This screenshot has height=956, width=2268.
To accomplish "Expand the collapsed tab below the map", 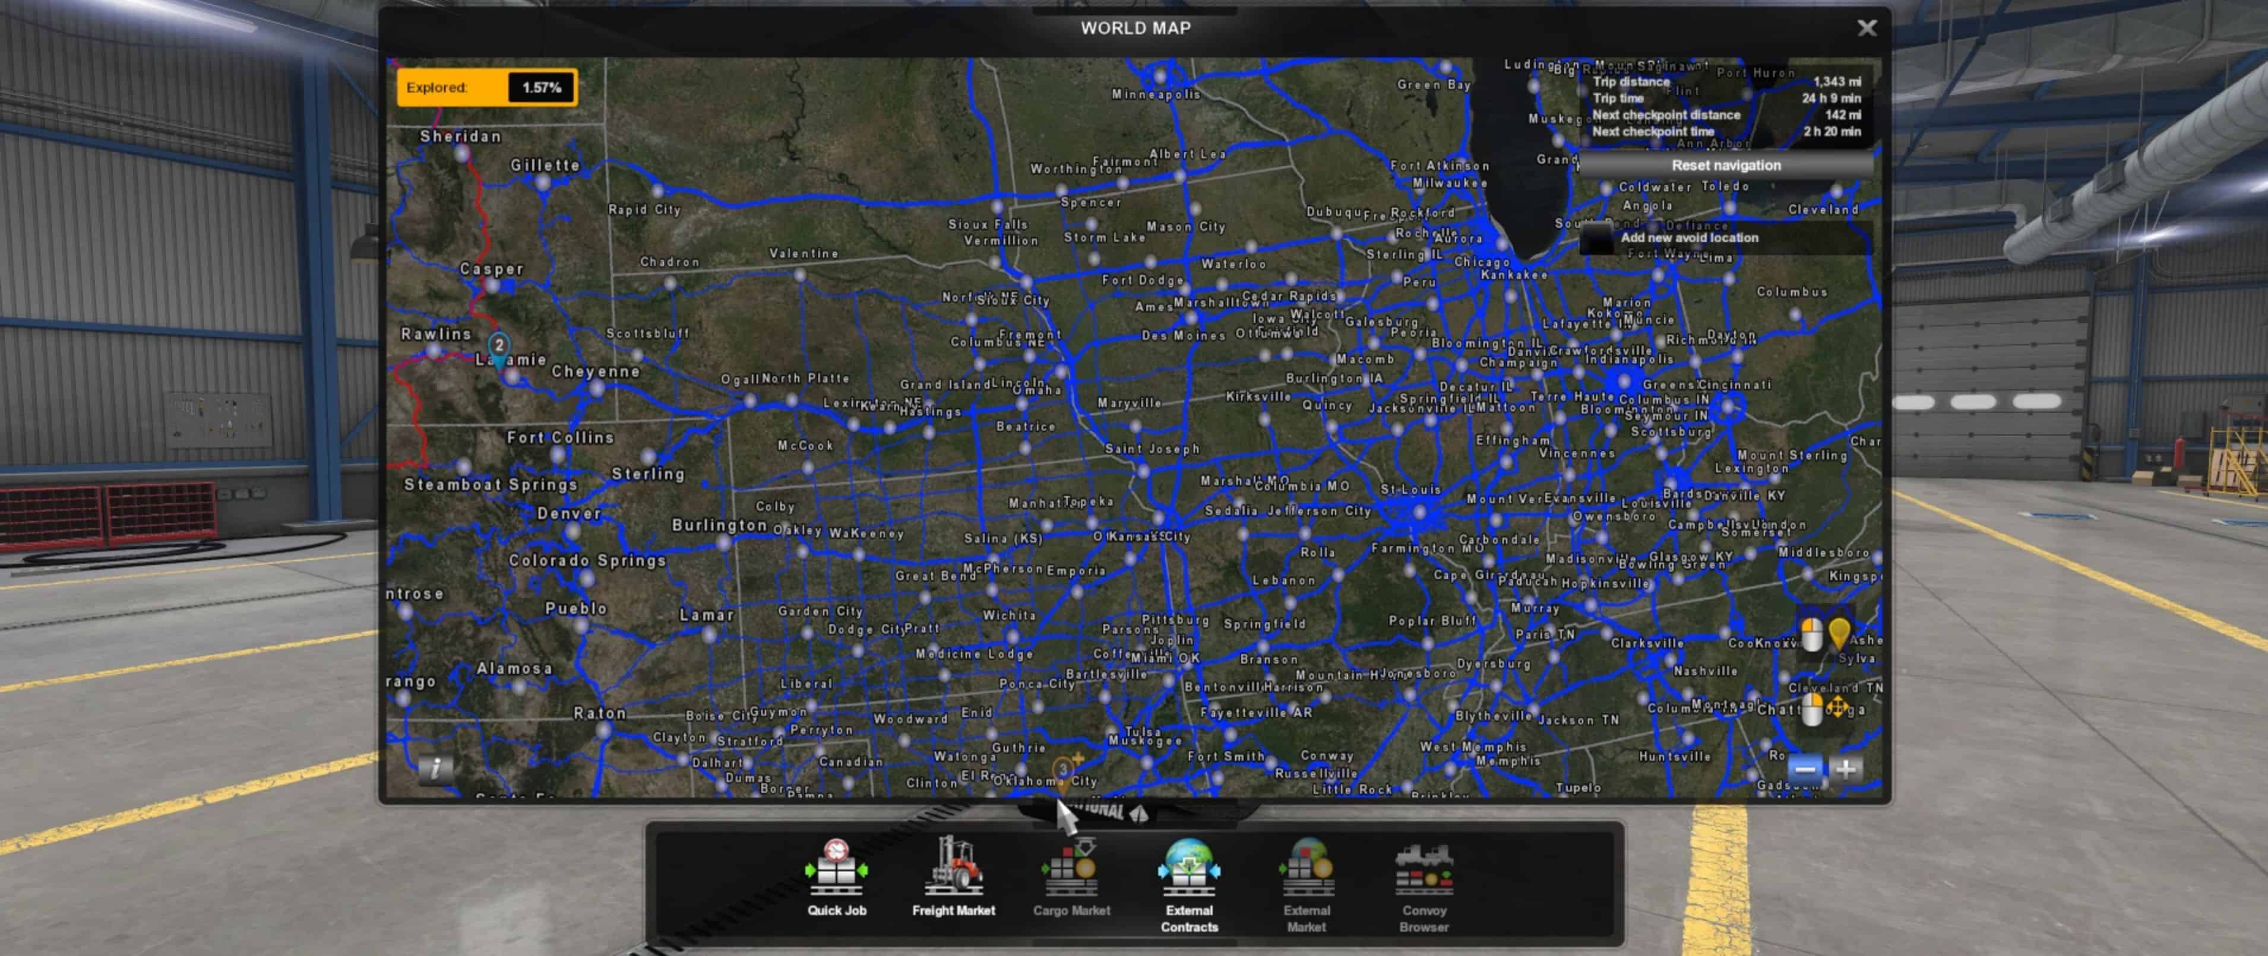I will pyautogui.click(x=1135, y=811).
